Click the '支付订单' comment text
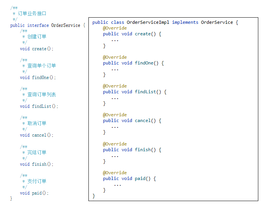 pyautogui.click(x=37, y=181)
